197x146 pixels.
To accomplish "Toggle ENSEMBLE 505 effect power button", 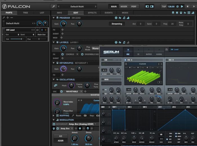I will tap(82, 54).
